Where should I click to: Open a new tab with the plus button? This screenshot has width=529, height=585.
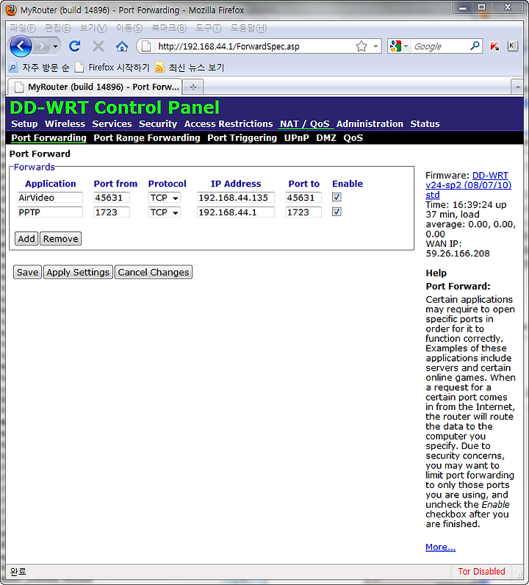(x=193, y=87)
